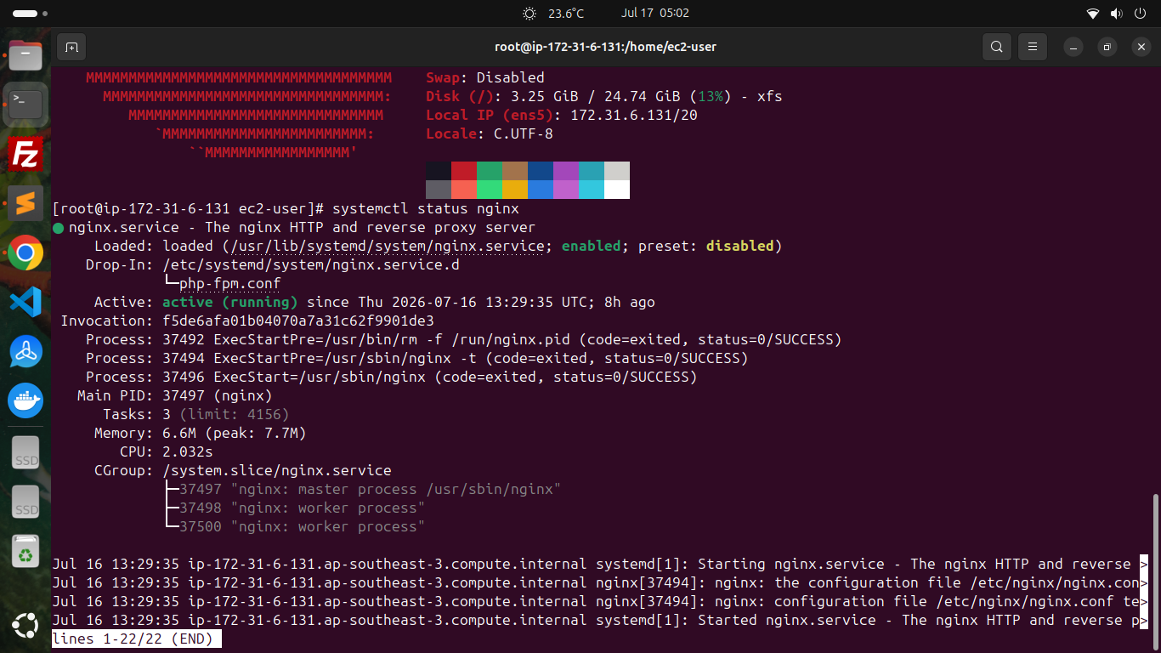Open the Files app in the dock

[25, 55]
